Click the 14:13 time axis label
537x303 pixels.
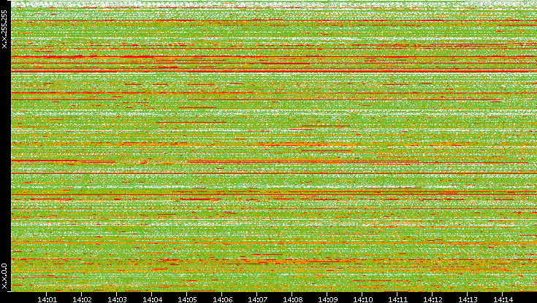pyautogui.click(x=468, y=299)
